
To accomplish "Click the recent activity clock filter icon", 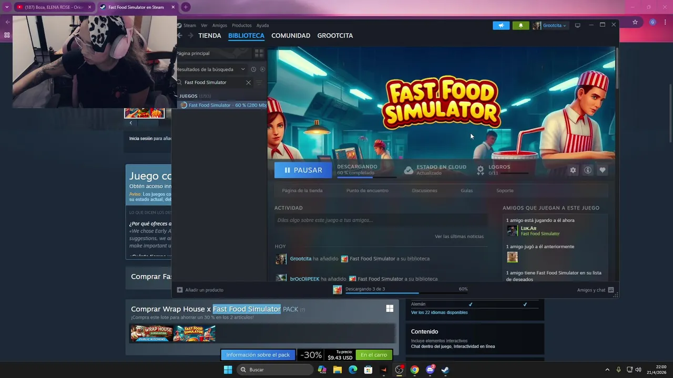I will click(x=253, y=69).
